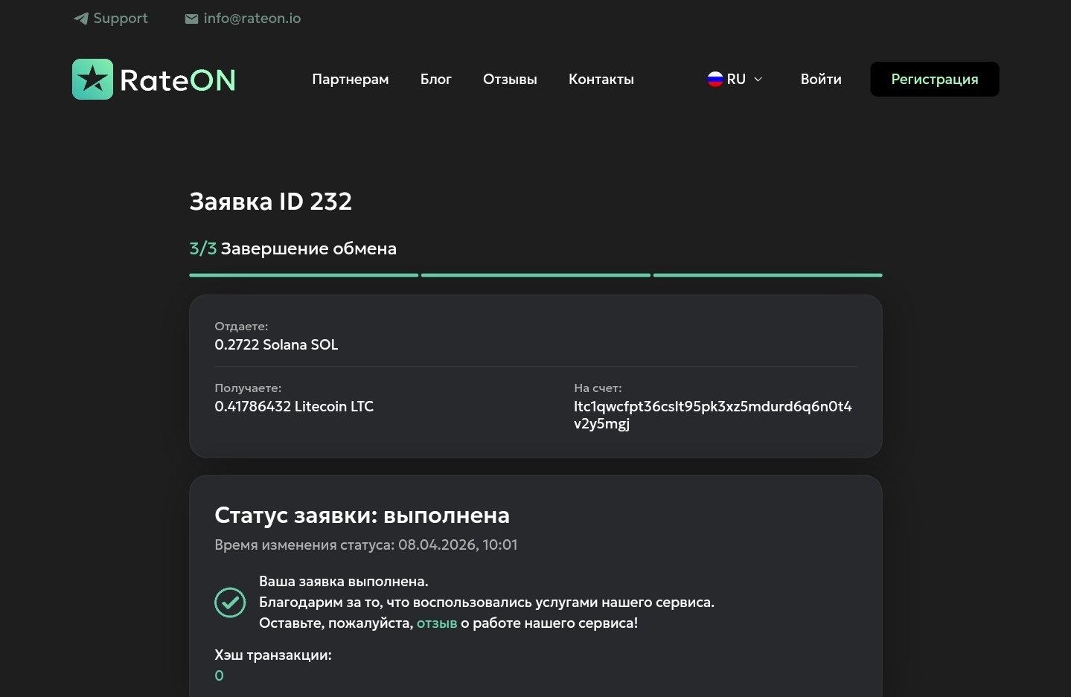The height and width of the screenshot is (697, 1071).
Task: Expand the RU language chevron
Action: click(758, 80)
